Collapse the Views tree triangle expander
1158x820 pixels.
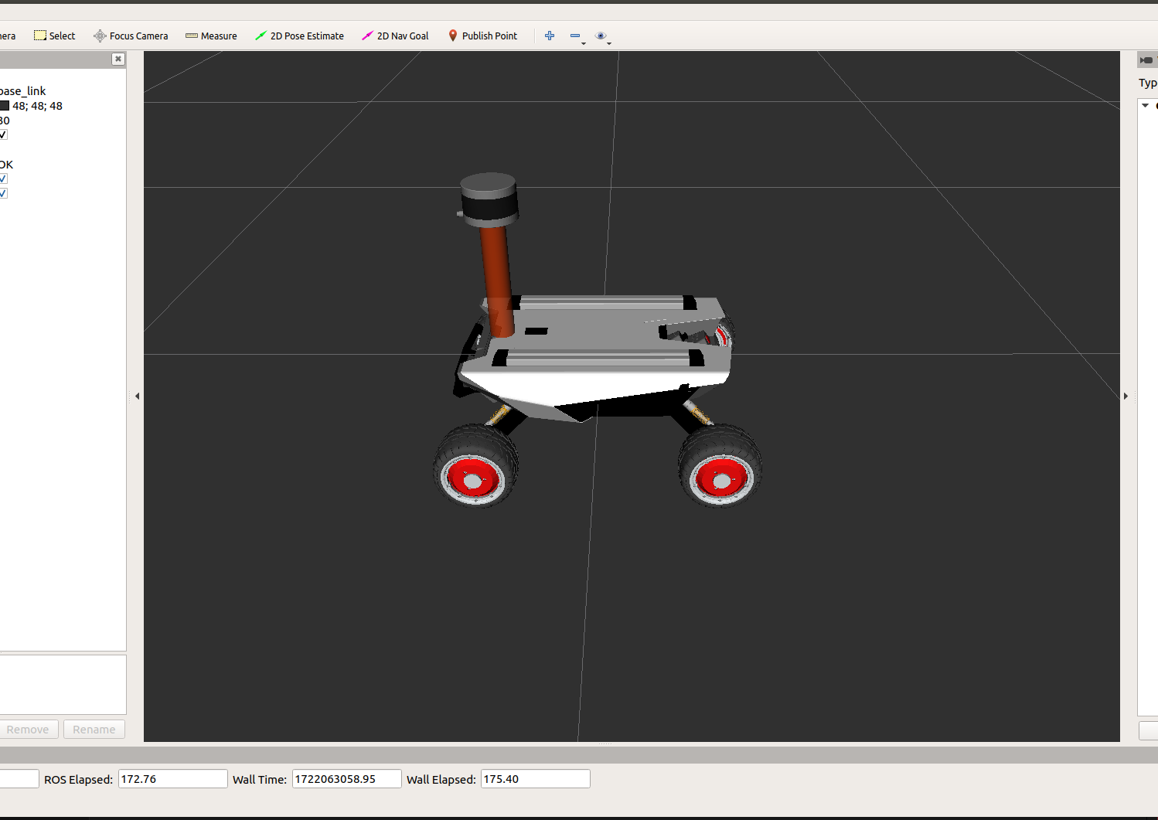(1146, 105)
